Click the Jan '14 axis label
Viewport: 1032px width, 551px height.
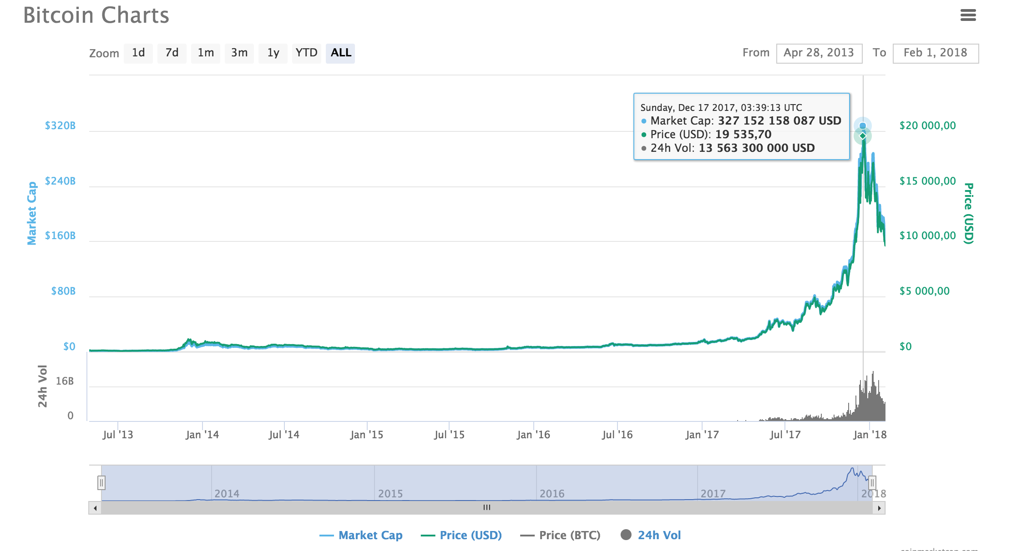point(202,435)
